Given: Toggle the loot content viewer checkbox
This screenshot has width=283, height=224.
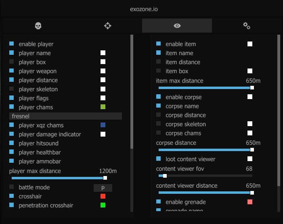Looking at the screenshot, I should pyautogui.click(x=158, y=159).
